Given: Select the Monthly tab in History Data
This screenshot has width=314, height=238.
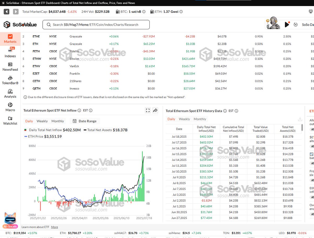Looking at the screenshot, I should coord(200,119).
